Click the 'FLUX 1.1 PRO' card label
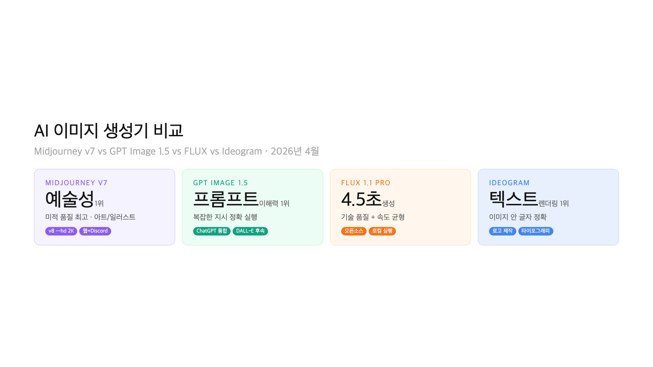The height and width of the screenshot is (367, 653). [366, 183]
